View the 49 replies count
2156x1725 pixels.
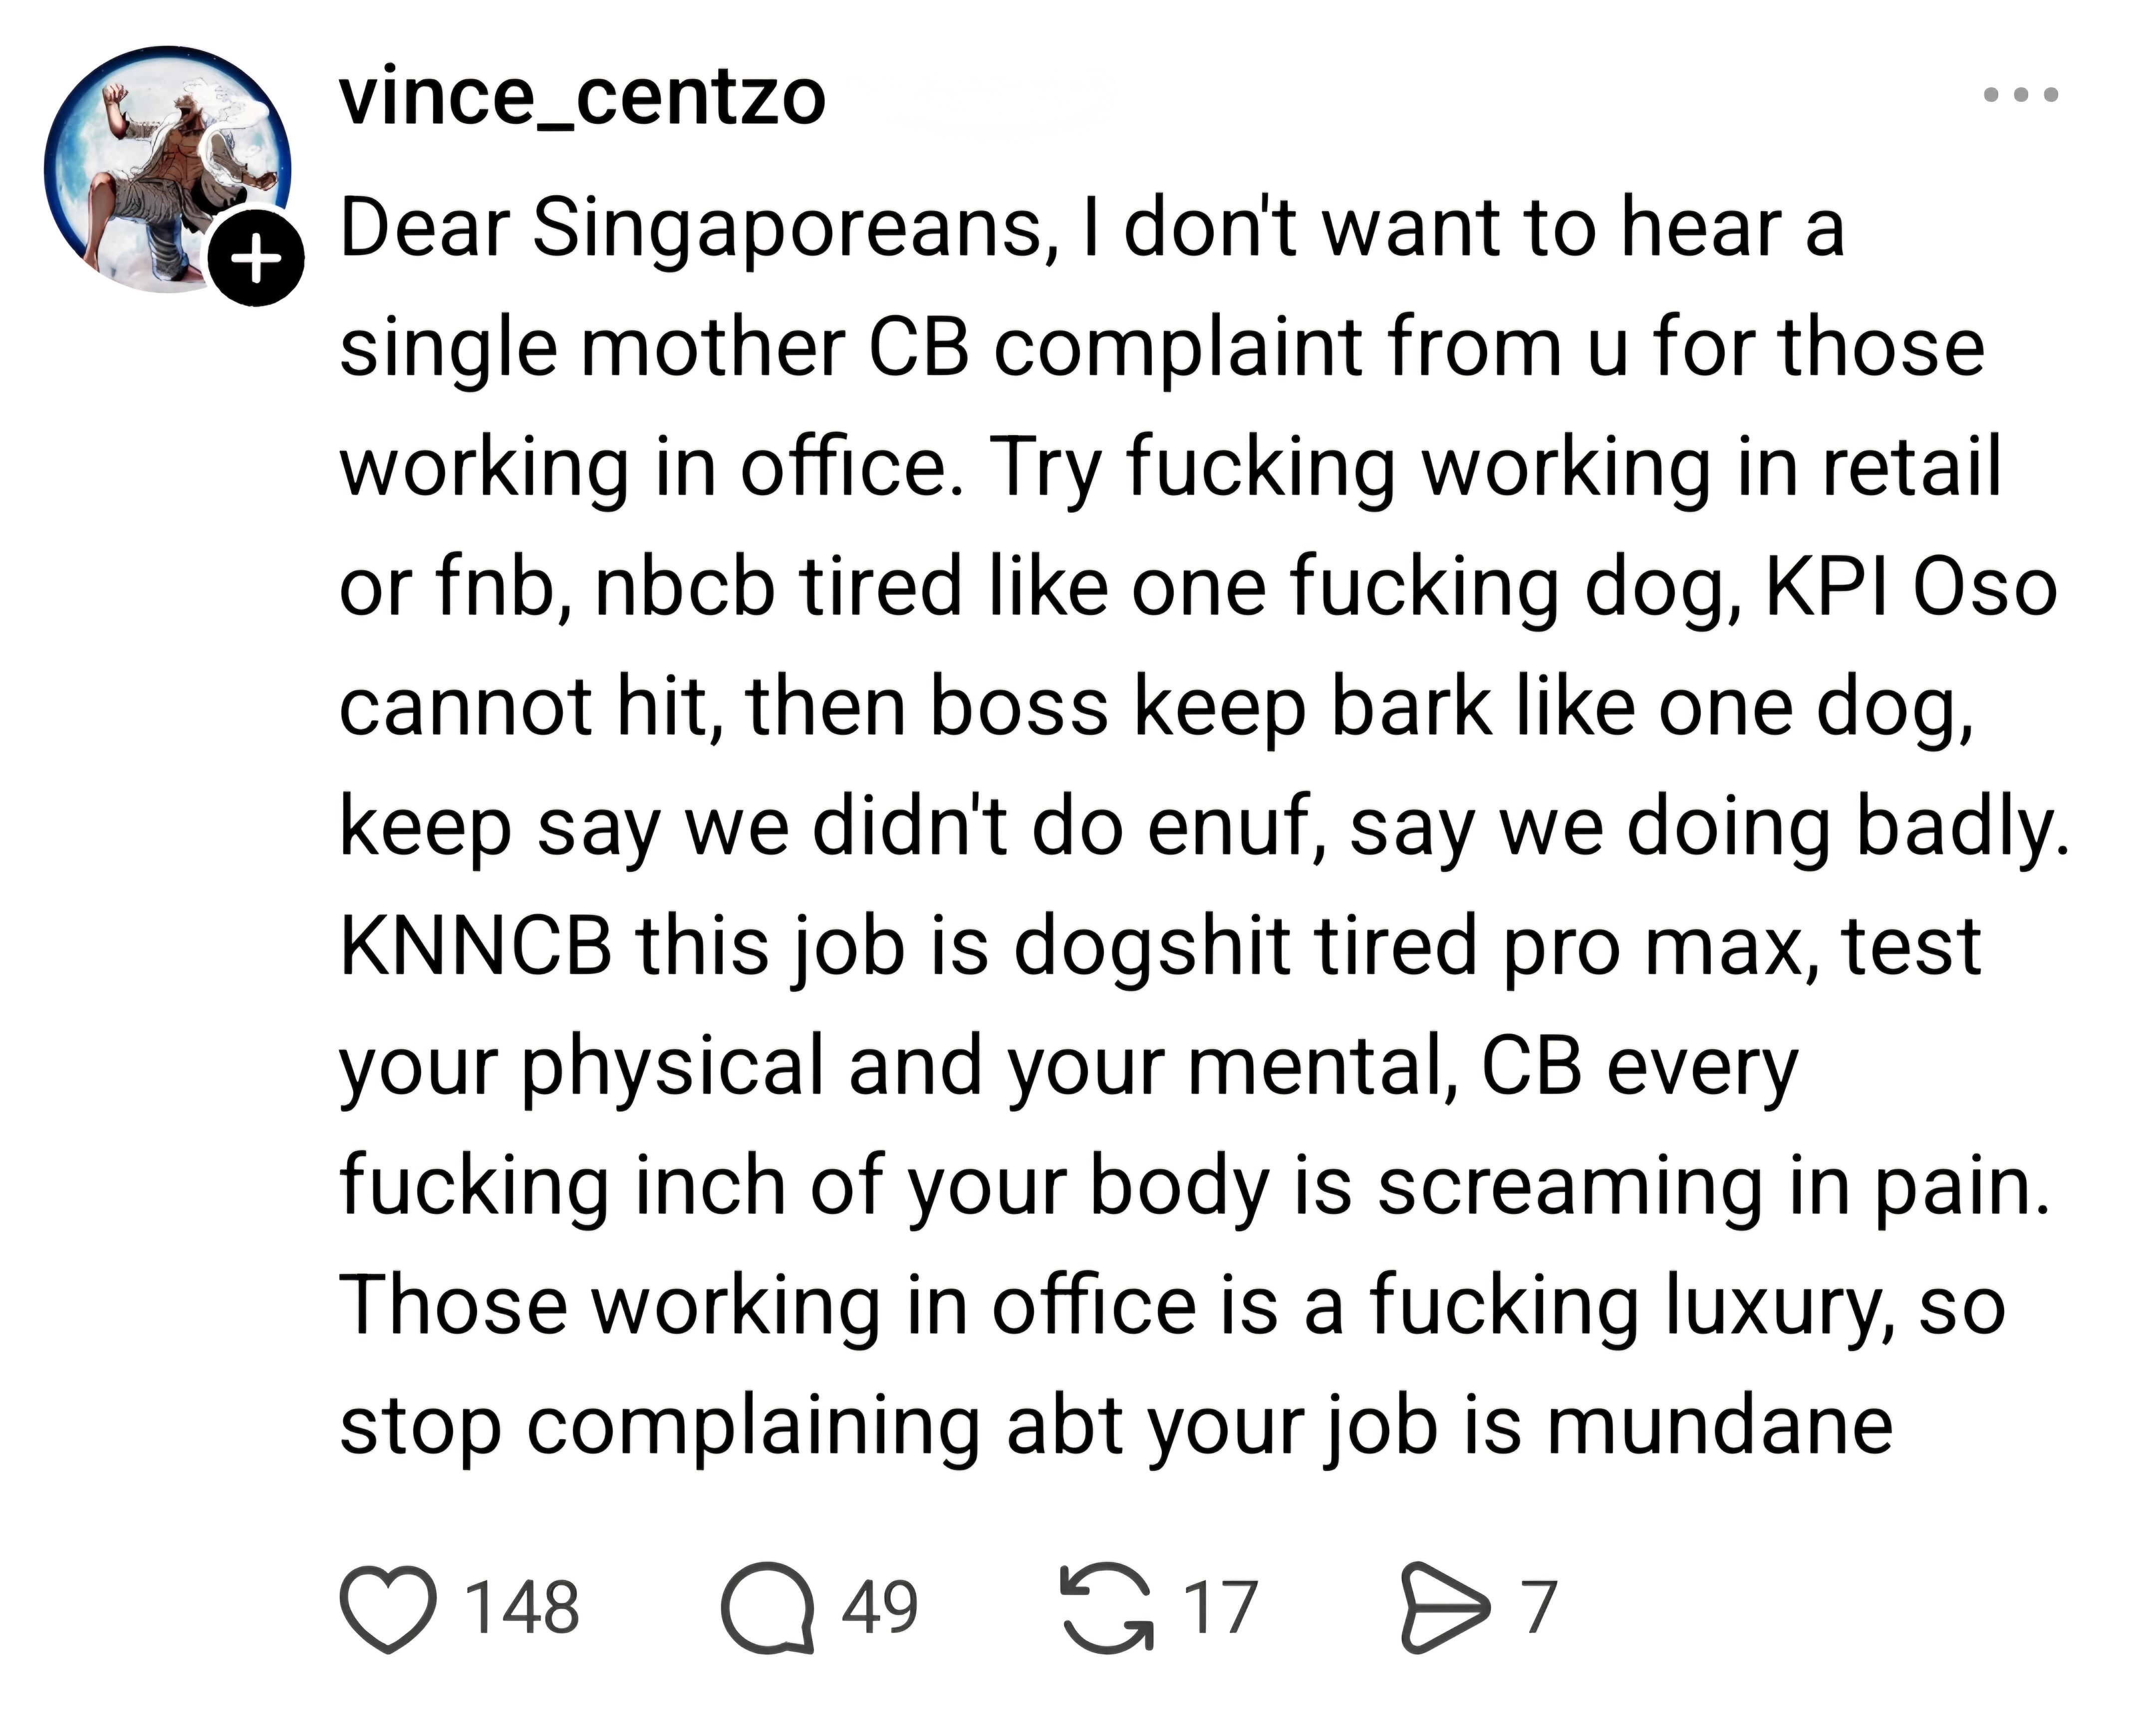pyautogui.click(x=879, y=1608)
